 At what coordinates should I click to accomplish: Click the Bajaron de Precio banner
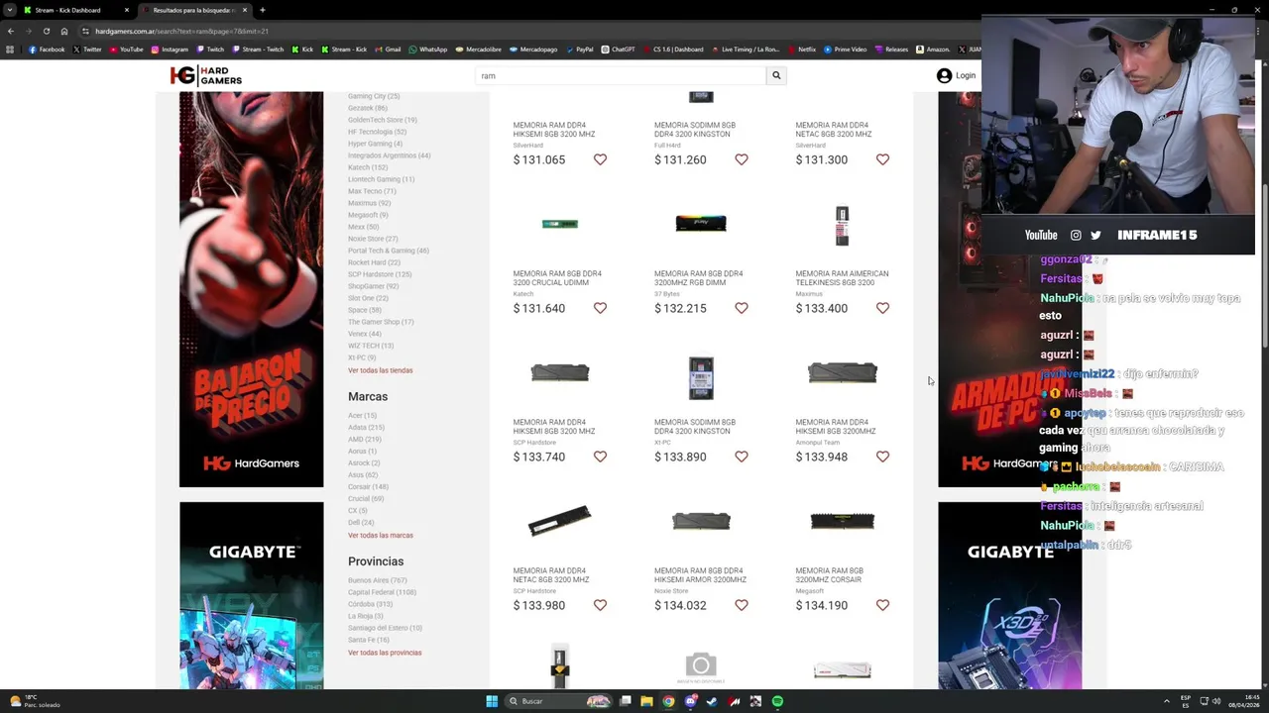251,289
